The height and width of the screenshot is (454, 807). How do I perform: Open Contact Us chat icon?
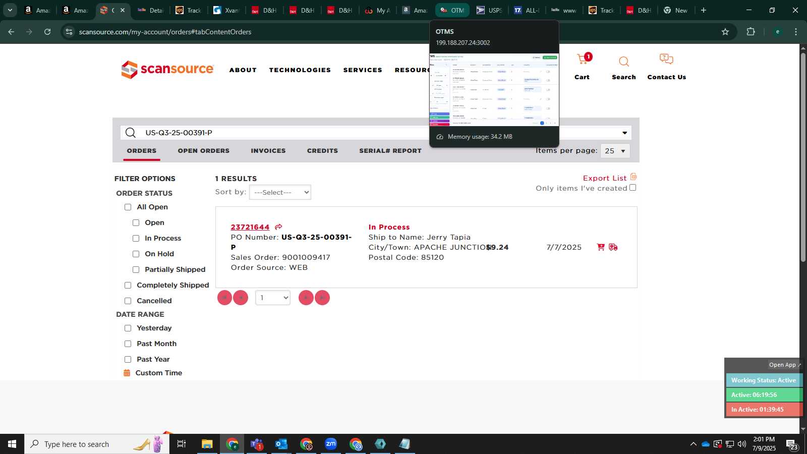(x=666, y=60)
